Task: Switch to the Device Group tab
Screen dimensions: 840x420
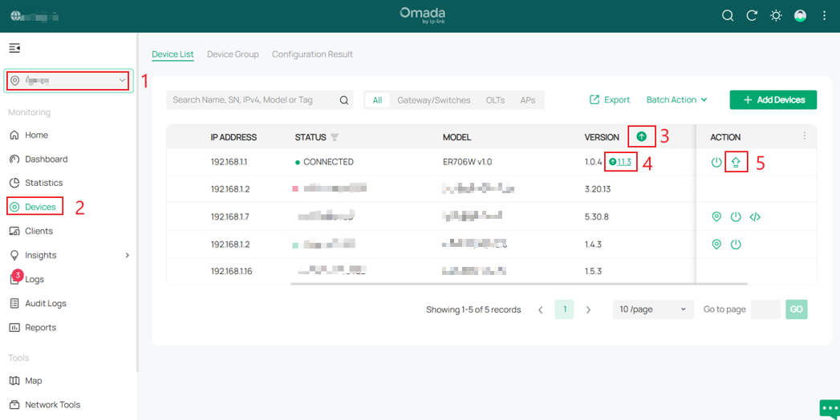Action: tap(233, 54)
